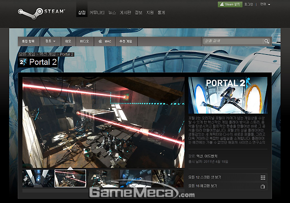Click the magnifier search icon
290x203 pixels.
click(x=266, y=41)
